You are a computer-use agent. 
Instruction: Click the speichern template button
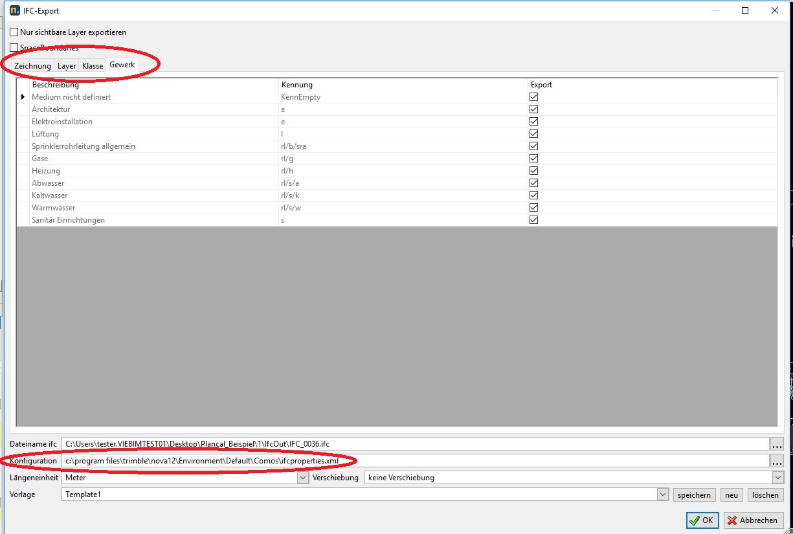click(x=694, y=495)
